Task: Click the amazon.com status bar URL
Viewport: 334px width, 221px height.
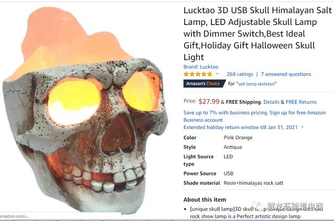Action: coord(14,216)
